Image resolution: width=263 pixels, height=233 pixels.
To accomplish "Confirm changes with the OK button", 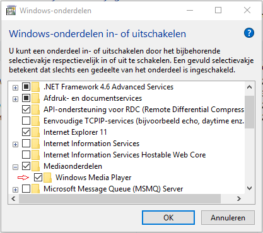I will pyautogui.click(x=168, y=218).
